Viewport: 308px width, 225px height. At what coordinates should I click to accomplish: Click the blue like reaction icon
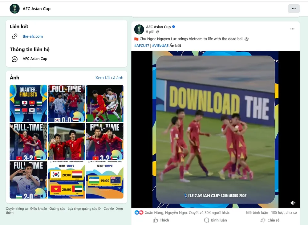click(137, 212)
